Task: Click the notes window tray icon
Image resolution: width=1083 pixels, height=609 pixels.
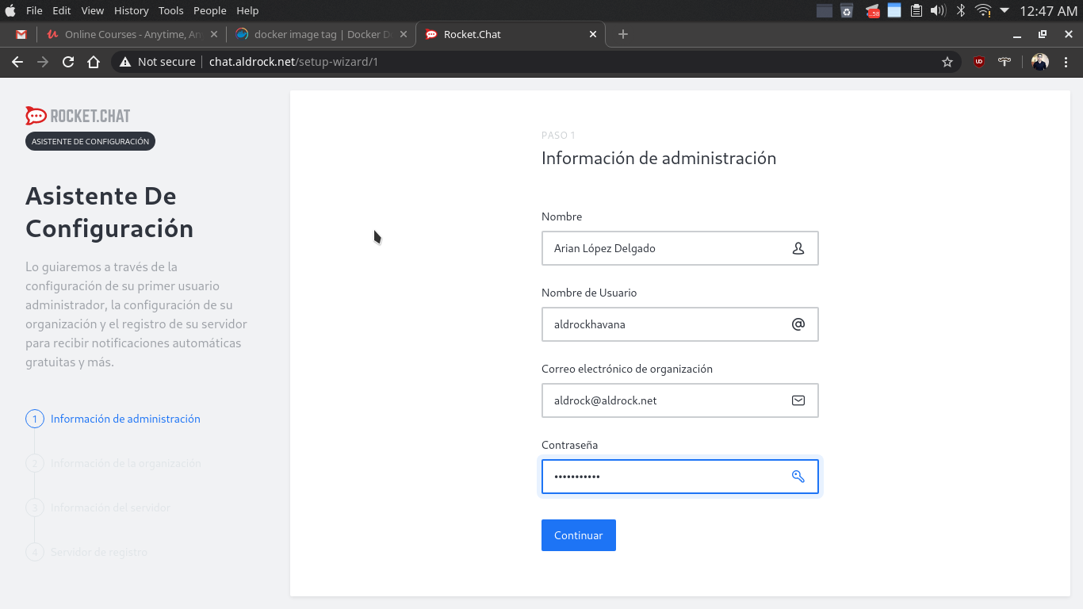Action: [894, 10]
